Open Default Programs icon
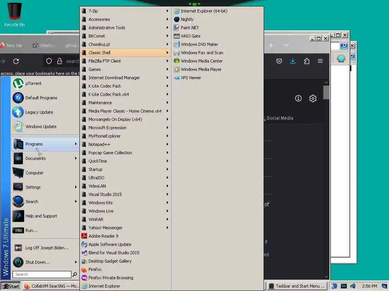The image size is (389, 291). (x=18, y=98)
